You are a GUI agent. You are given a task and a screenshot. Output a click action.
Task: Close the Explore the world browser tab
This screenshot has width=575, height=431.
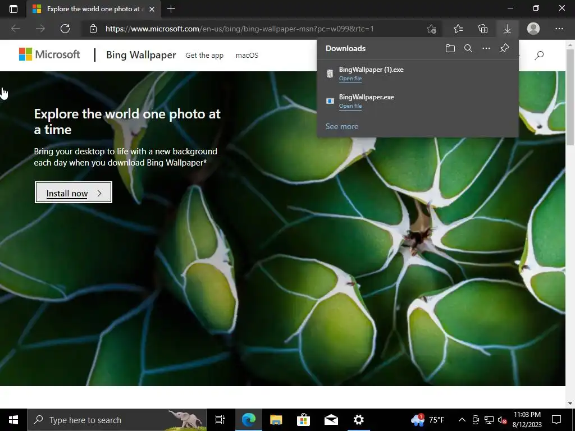pyautogui.click(x=152, y=9)
